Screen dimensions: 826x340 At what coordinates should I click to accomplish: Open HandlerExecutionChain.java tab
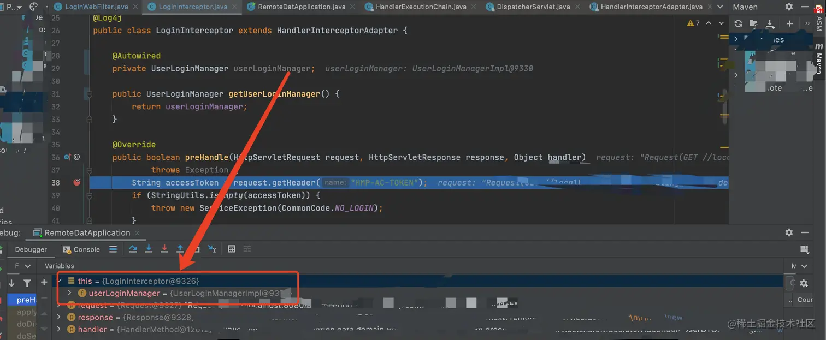(420, 7)
